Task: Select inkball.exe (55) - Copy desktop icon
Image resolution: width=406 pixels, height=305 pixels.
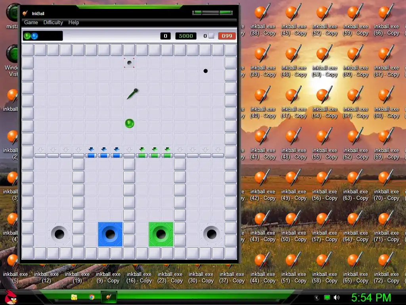Action: point(324,143)
